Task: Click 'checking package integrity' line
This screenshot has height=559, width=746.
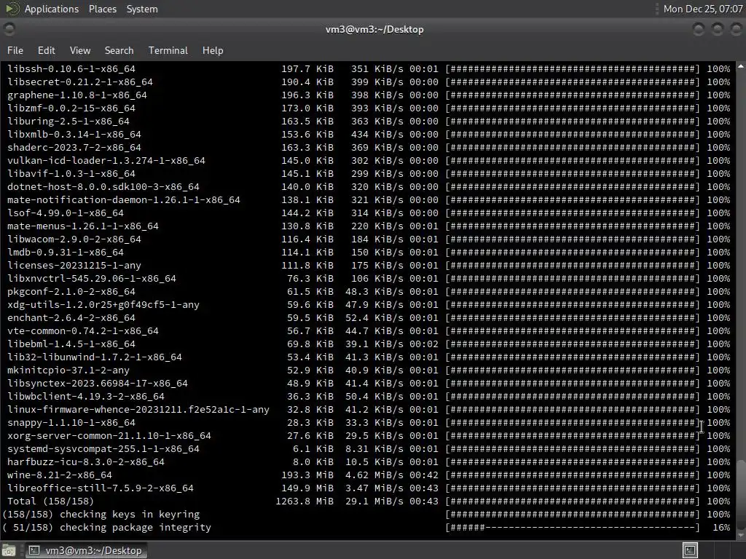Action: click(368, 528)
